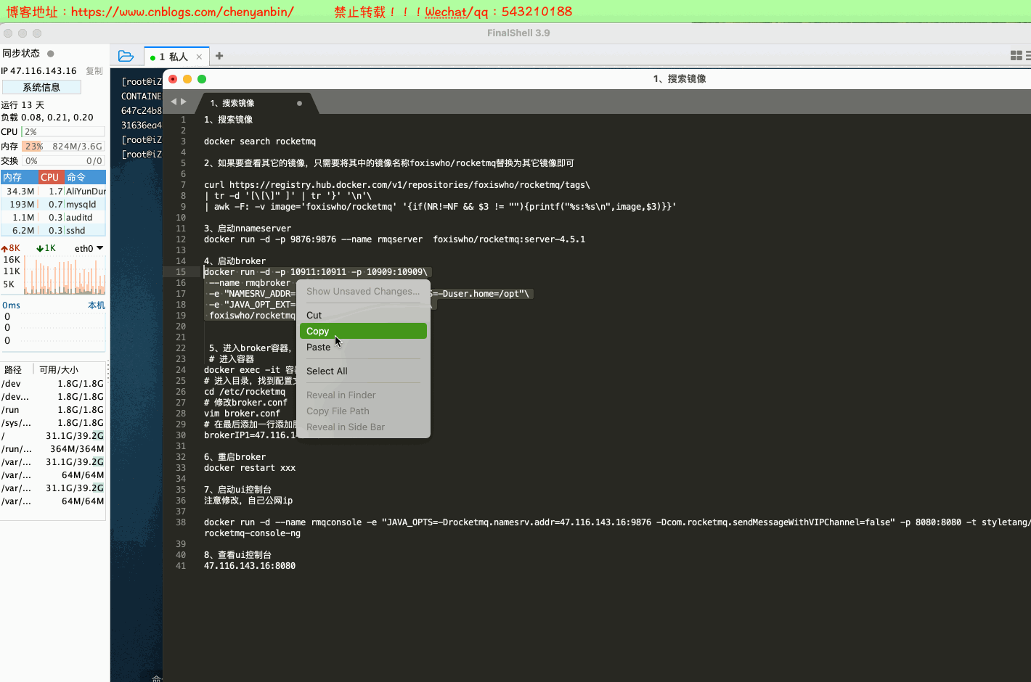Click Copy File Path menu entry

click(363, 411)
